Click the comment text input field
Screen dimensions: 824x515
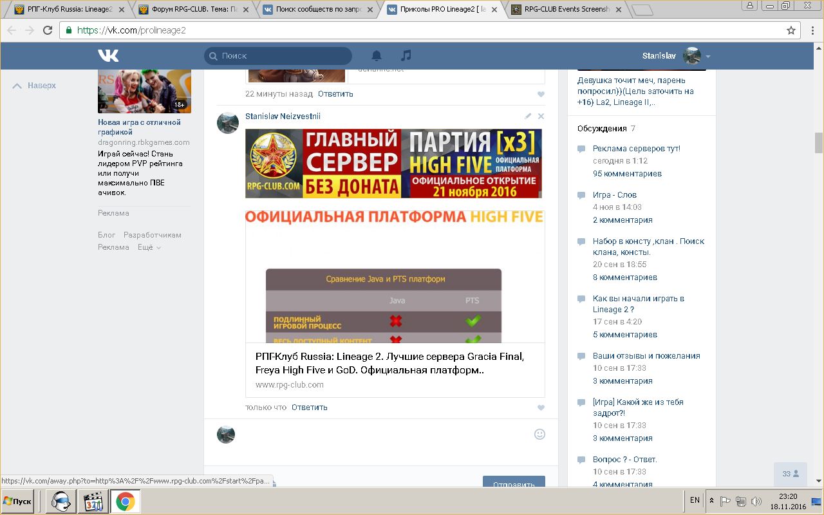pyautogui.click(x=386, y=435)
